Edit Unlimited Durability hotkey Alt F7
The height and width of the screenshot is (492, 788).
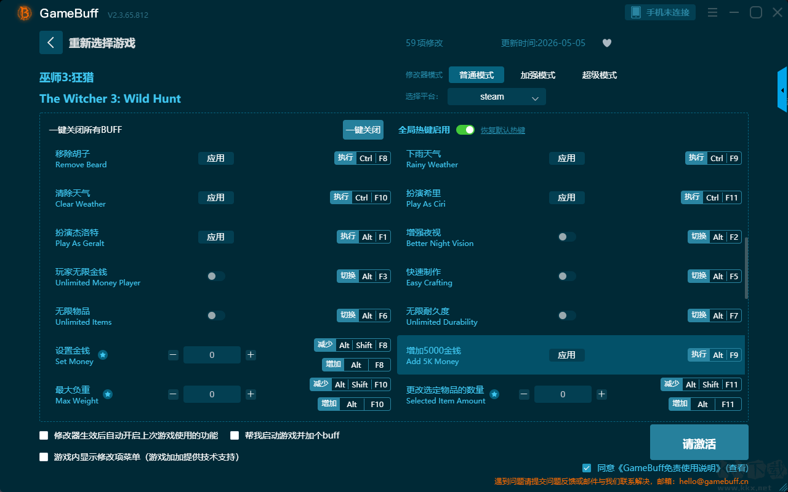pyautogui.click(x=715, y=315)
